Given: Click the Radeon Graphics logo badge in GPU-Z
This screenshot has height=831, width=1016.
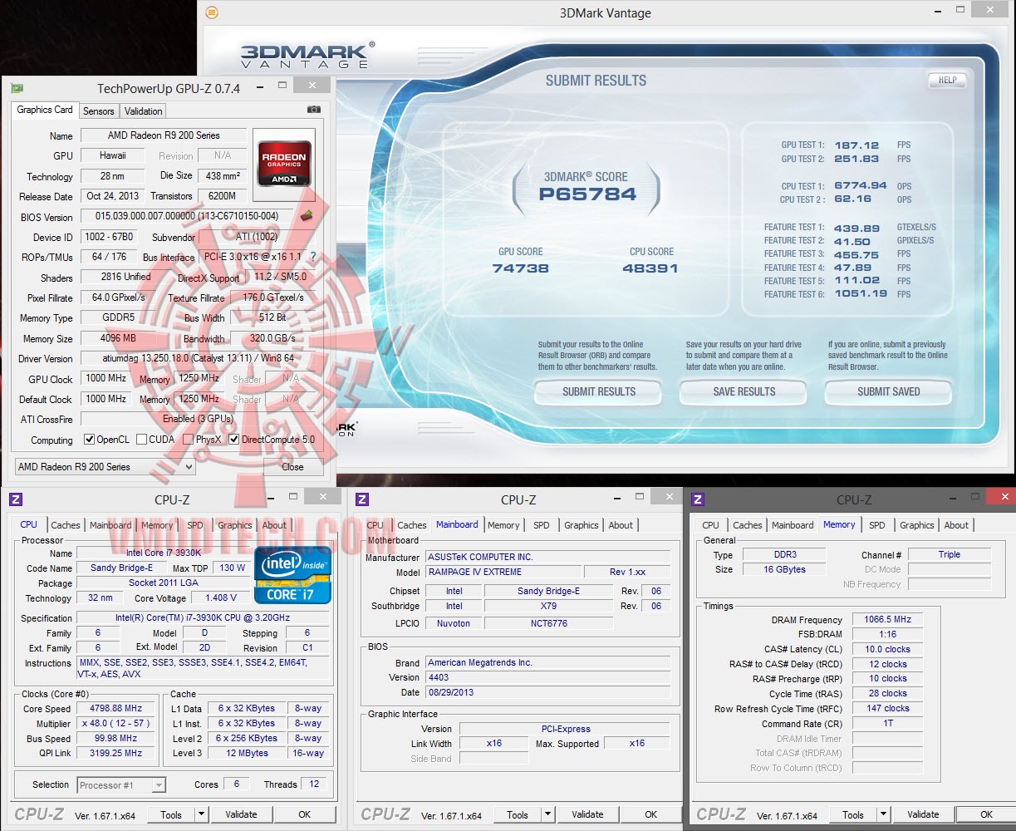Looking at the screenshot, I should click(283, 164).
